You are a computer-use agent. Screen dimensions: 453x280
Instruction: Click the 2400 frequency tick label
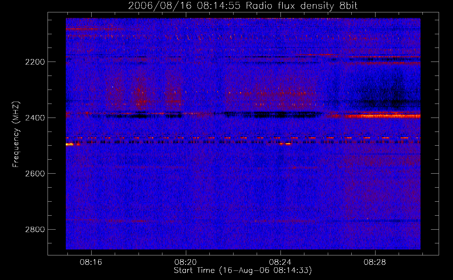pos(35,118)
